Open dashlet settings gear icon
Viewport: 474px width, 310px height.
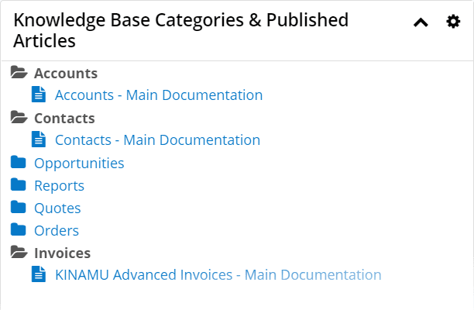[x=453, y=22]
